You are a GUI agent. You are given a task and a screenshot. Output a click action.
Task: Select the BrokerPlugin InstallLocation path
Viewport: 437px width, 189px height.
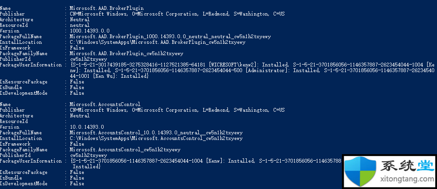(157, 42)
